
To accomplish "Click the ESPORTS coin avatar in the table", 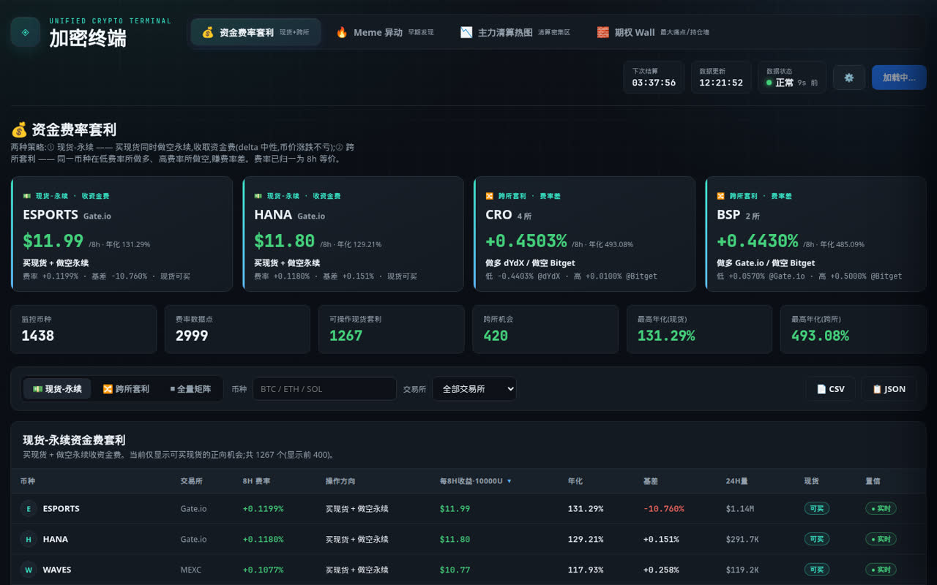I will point(29,509).
